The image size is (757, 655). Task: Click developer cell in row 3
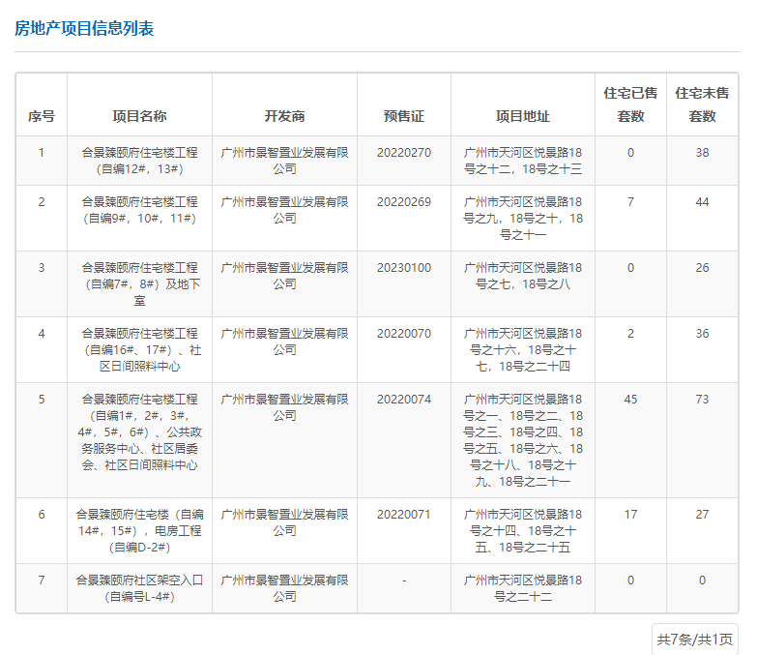(284, 276)
